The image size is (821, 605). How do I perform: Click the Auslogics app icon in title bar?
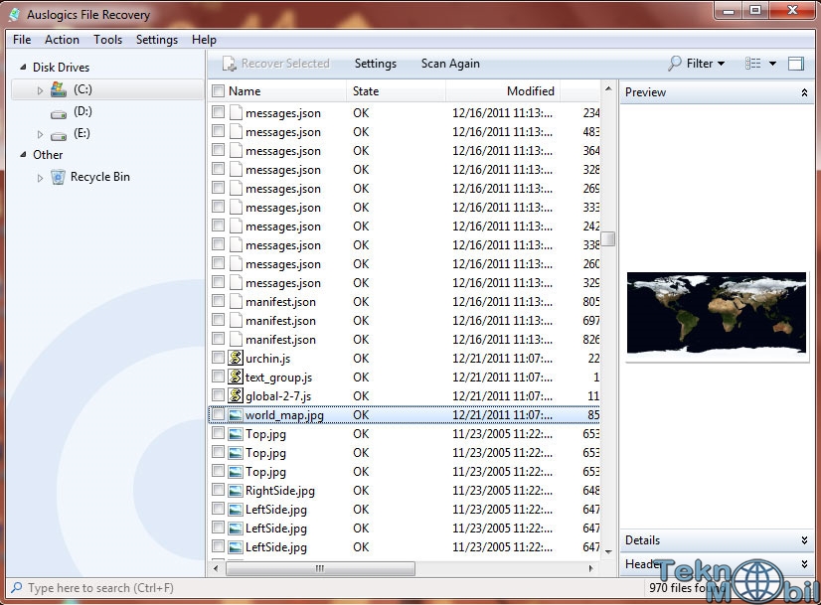point(15,14)
